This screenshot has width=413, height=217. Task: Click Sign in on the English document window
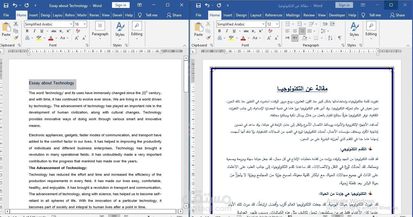(x=121, y=5)
